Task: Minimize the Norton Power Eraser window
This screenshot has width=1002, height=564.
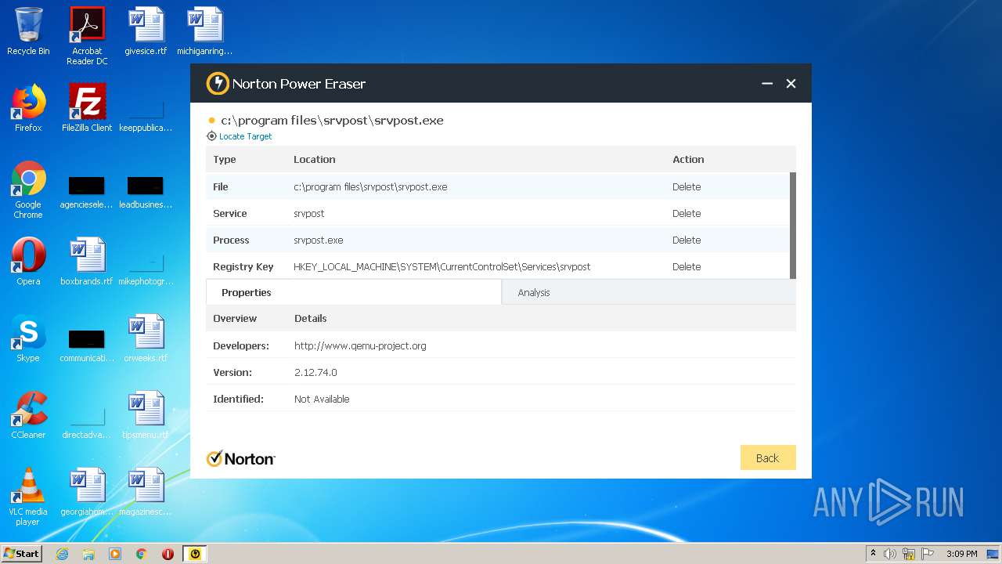Action: pos(767,84)
